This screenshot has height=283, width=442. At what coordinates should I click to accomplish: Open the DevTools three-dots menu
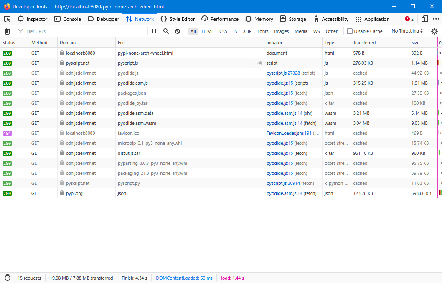[x=436, y=19]
